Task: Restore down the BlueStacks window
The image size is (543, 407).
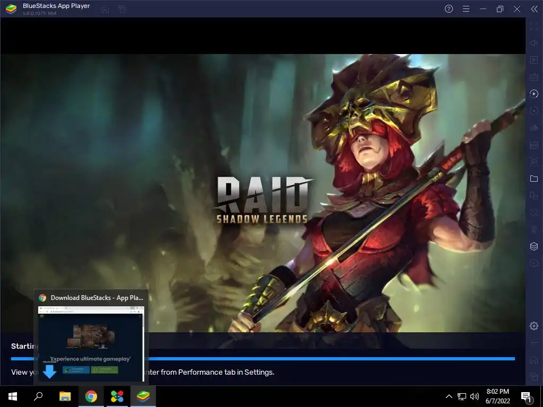Action: click(500, 9)
